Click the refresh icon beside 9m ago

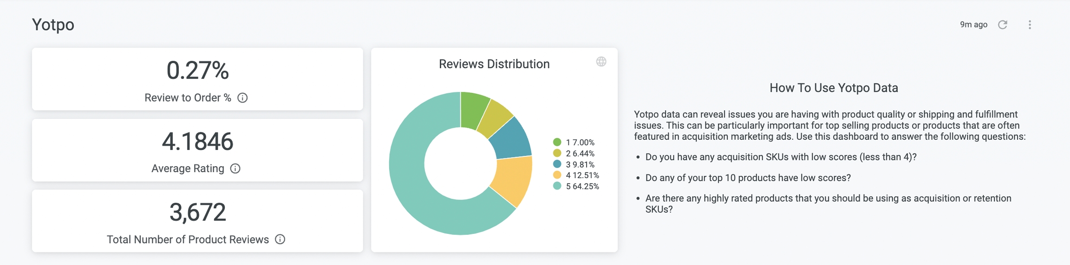coord(1003,25)
